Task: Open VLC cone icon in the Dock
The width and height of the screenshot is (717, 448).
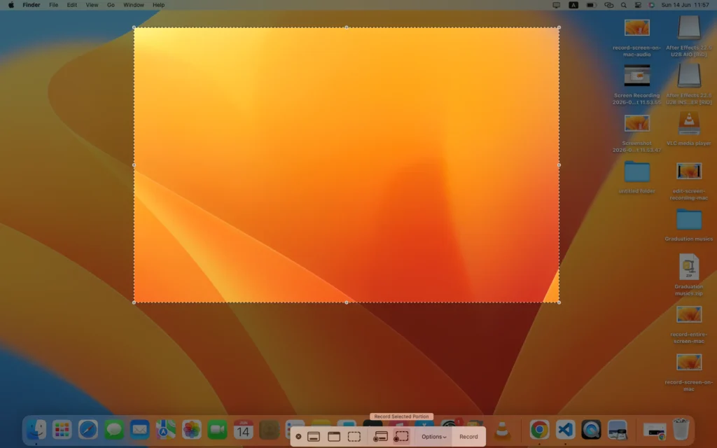Action: click(502, 430)
